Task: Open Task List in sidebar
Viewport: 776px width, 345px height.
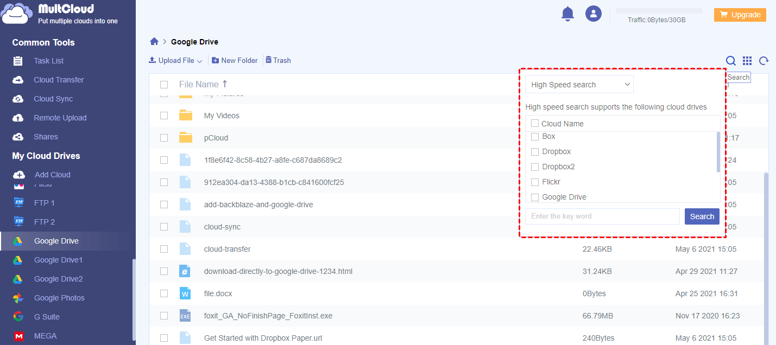Action: click(49, 61)
